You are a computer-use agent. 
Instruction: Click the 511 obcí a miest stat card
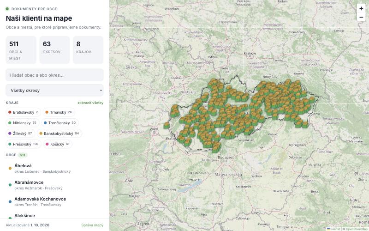click(x=21, y=50)
